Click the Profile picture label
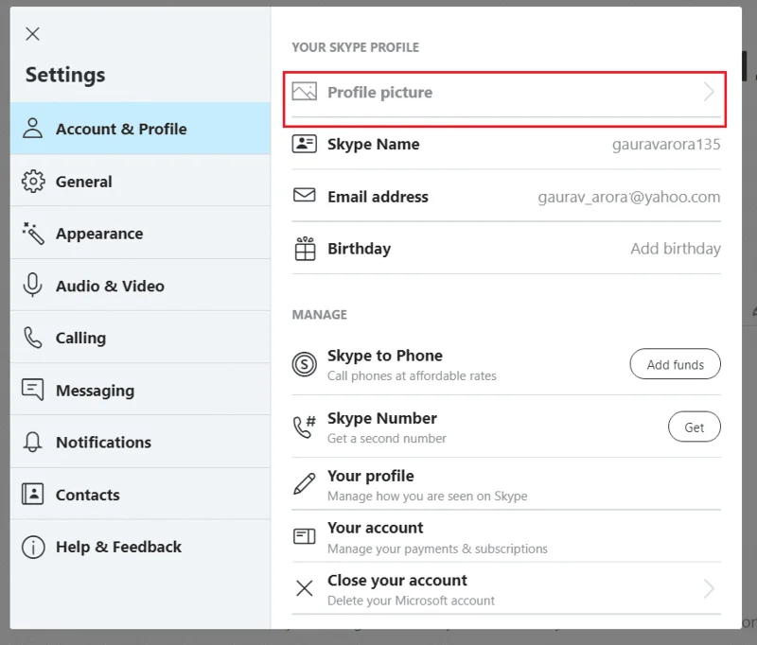The width and height of the screenshot is (757, 645). pos(380,92)
